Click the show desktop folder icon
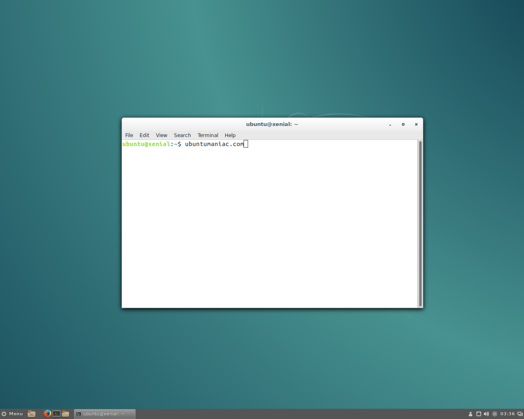Image resolution: width=524 pixels, height=419 pixels. coord(32,414)
